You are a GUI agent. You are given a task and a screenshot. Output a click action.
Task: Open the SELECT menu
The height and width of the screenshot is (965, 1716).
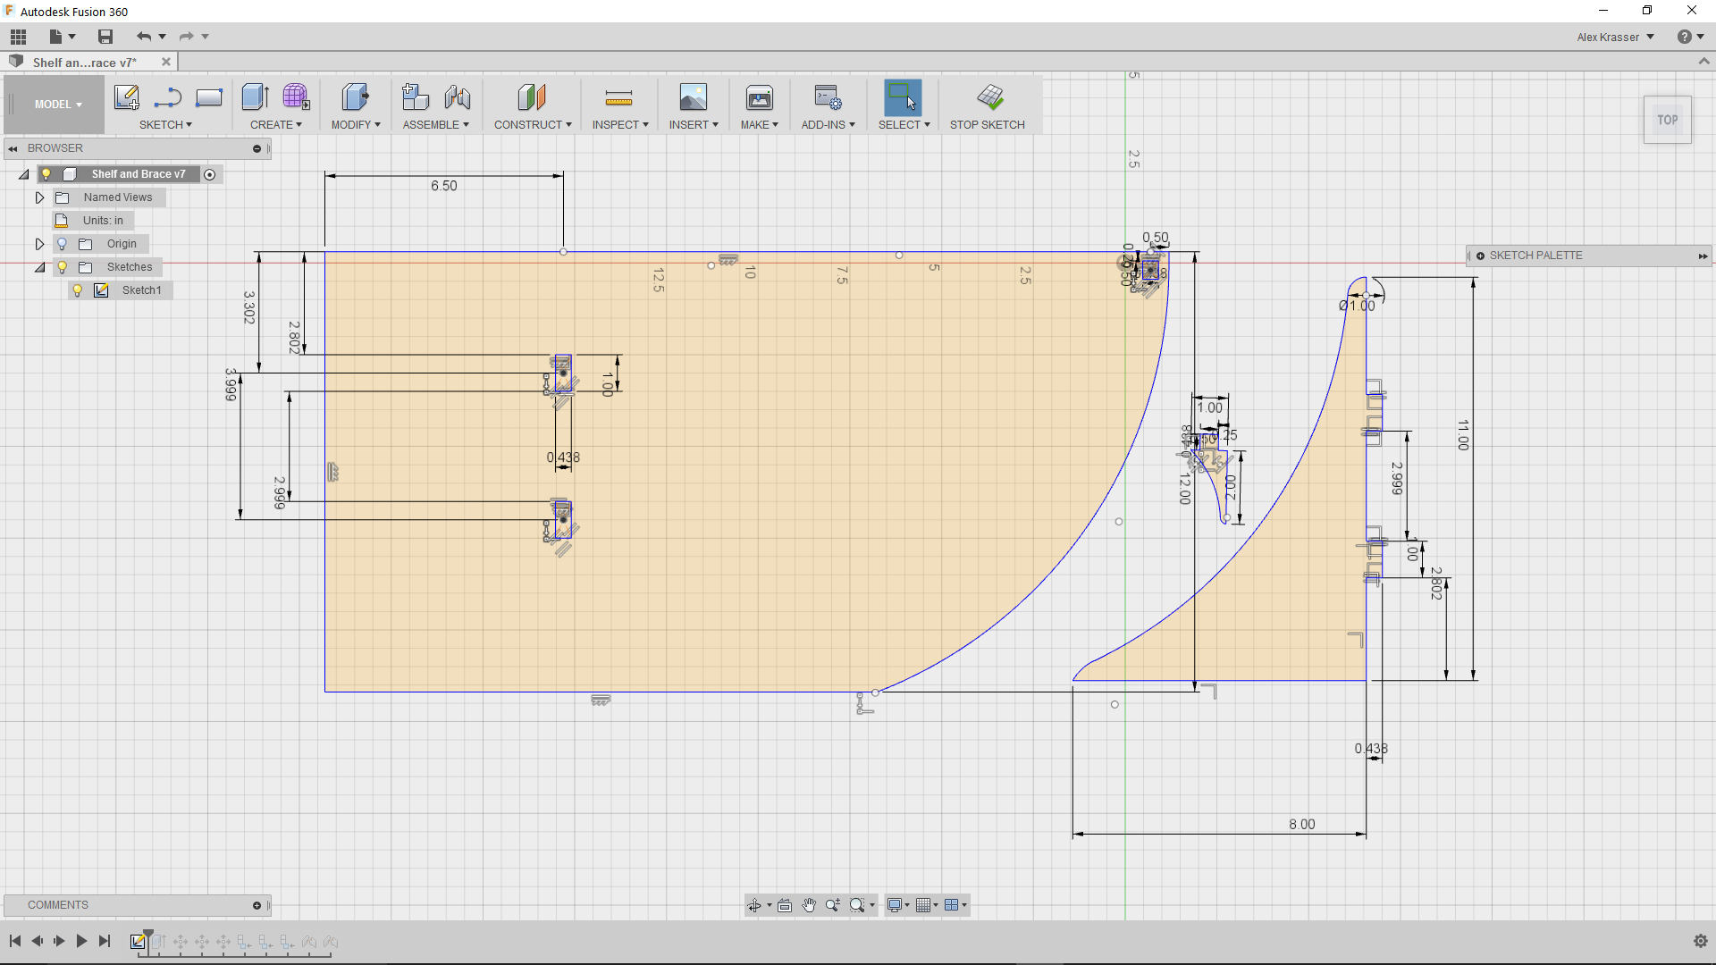coord(903,125)
